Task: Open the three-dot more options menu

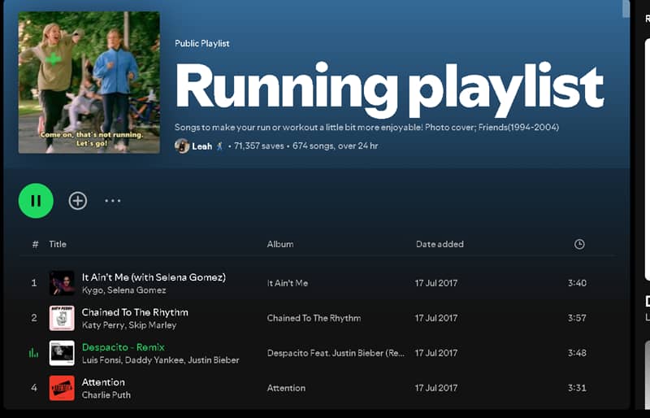Action: pyautogui.click(x=113, y=201)
